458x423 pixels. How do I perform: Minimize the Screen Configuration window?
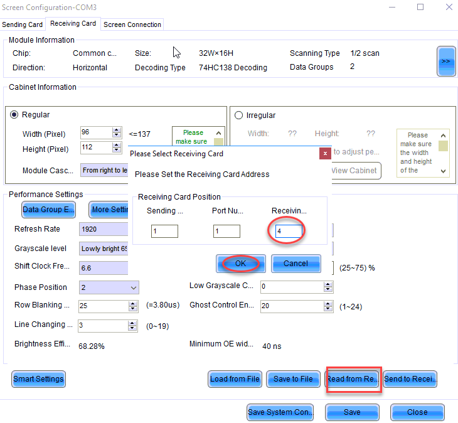tap(392, 7)
